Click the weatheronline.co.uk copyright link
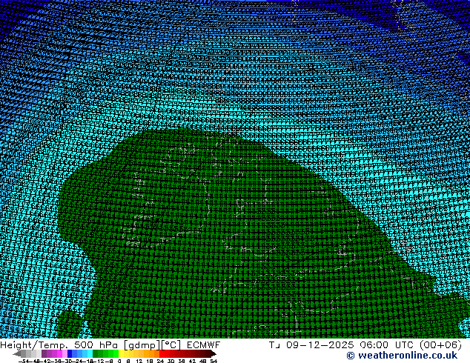The height and width of the screenshot is (363, 470). coord(401,356)
